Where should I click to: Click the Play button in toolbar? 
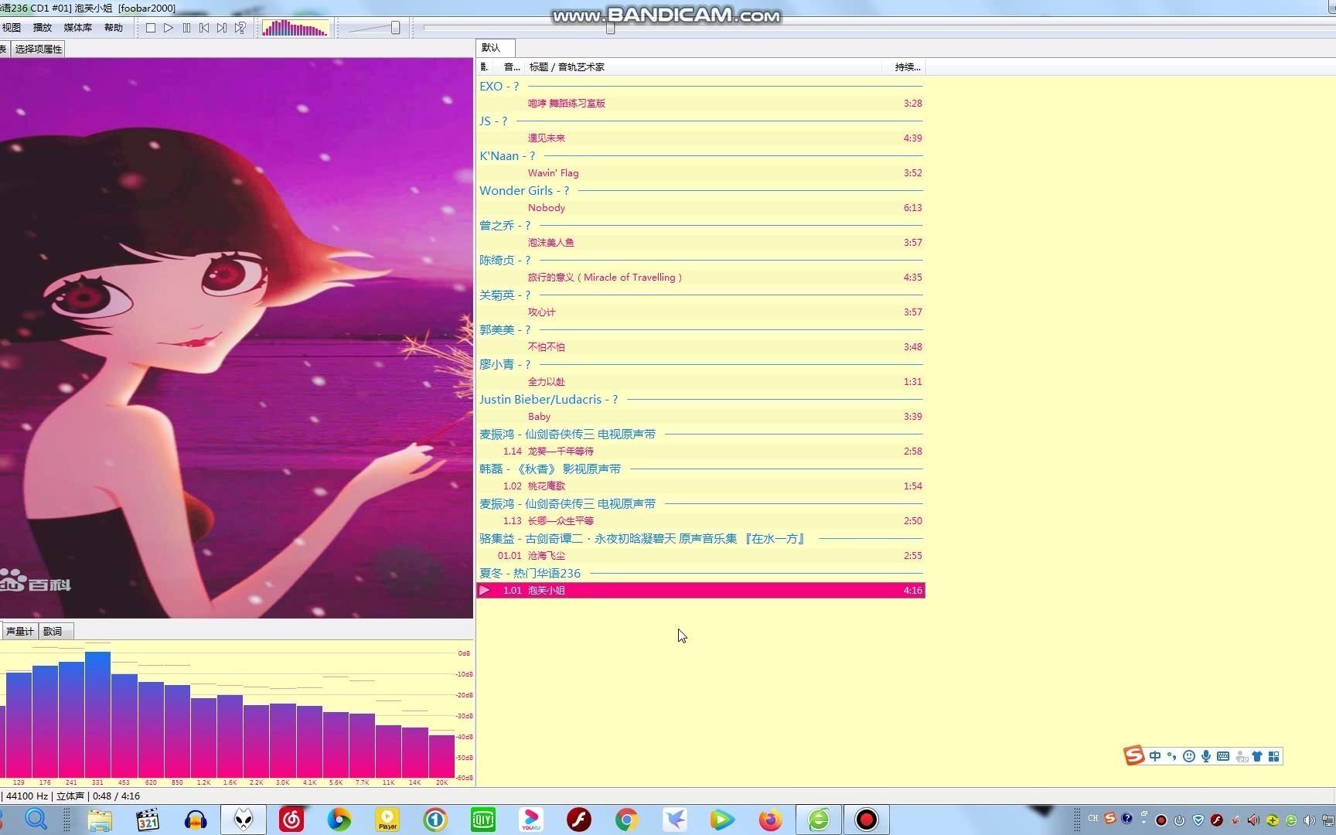(169, 28)
